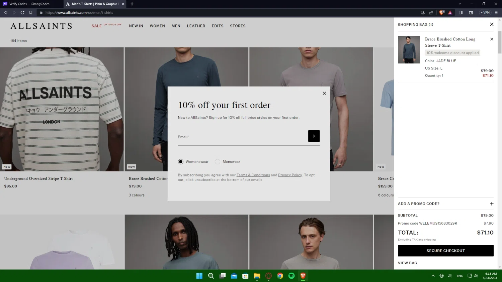The height and width of the screenshot is (282, 502).
Task: Submit email with the arrow button
Action: (x=314, y=136)
